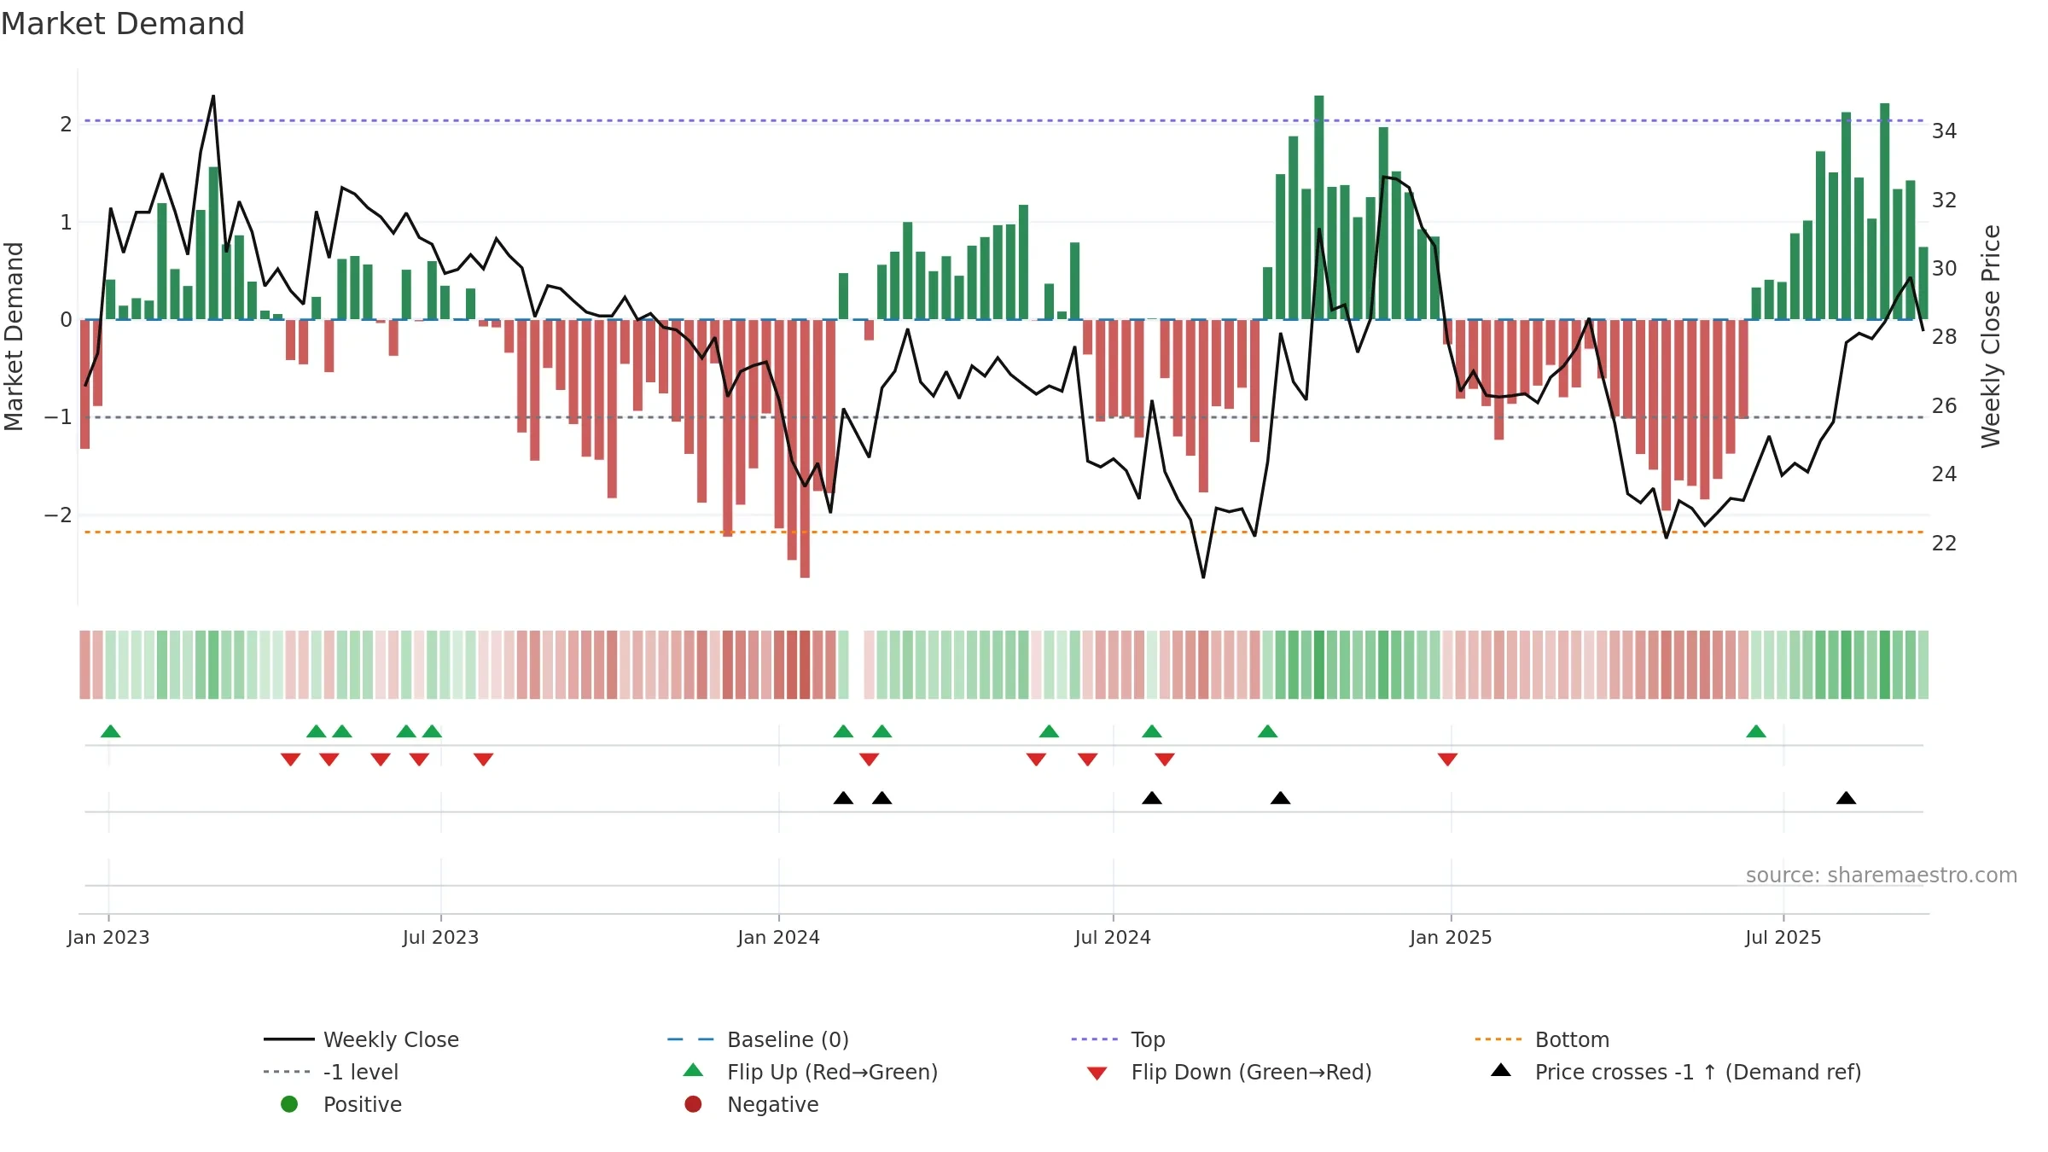Toggle the Weekly Close legend entry

tap(362, 1039)
